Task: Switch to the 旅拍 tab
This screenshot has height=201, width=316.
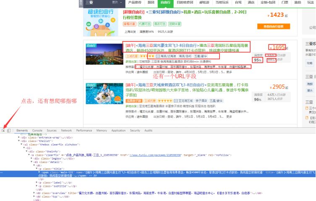Action: pos(298,3)
